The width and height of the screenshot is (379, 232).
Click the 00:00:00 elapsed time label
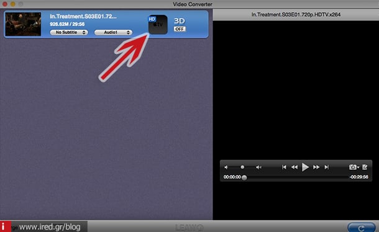232,177
